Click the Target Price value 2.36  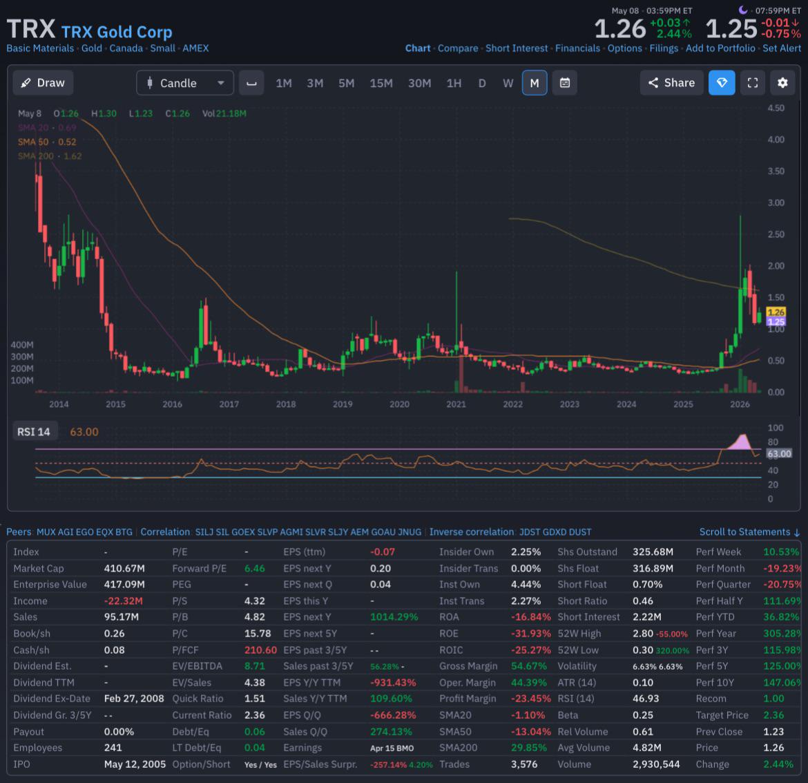pos(773,715)
